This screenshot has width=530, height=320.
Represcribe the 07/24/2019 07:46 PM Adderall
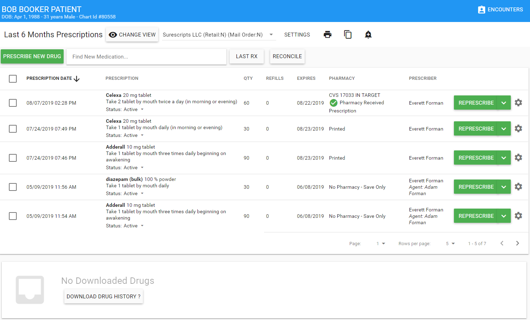coord(476,158)
